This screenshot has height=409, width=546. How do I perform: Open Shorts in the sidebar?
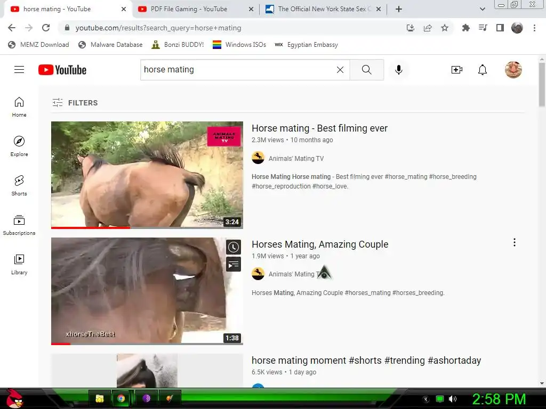tap(19, 186)
